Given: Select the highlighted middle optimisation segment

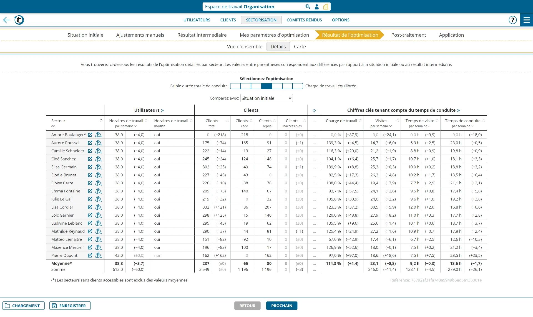Looking at the screenshot, I should pyautogui.click(x=266, y=86).
